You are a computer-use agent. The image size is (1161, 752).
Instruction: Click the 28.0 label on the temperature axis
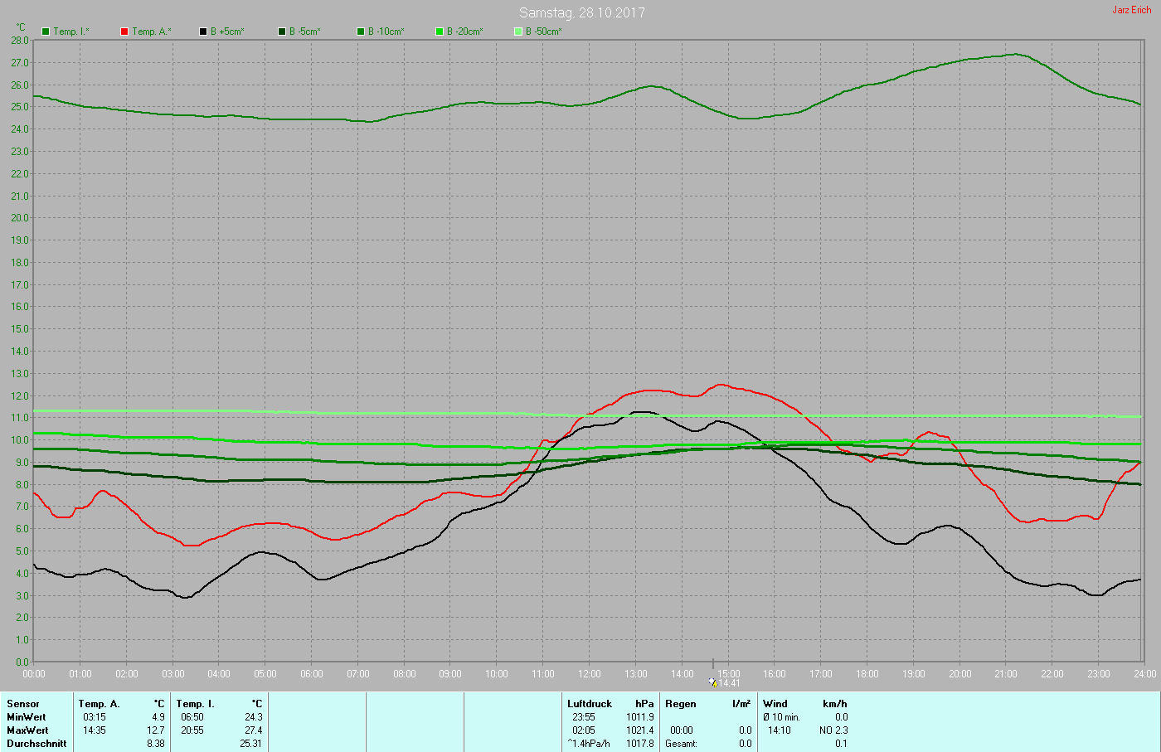click(19, 41)
